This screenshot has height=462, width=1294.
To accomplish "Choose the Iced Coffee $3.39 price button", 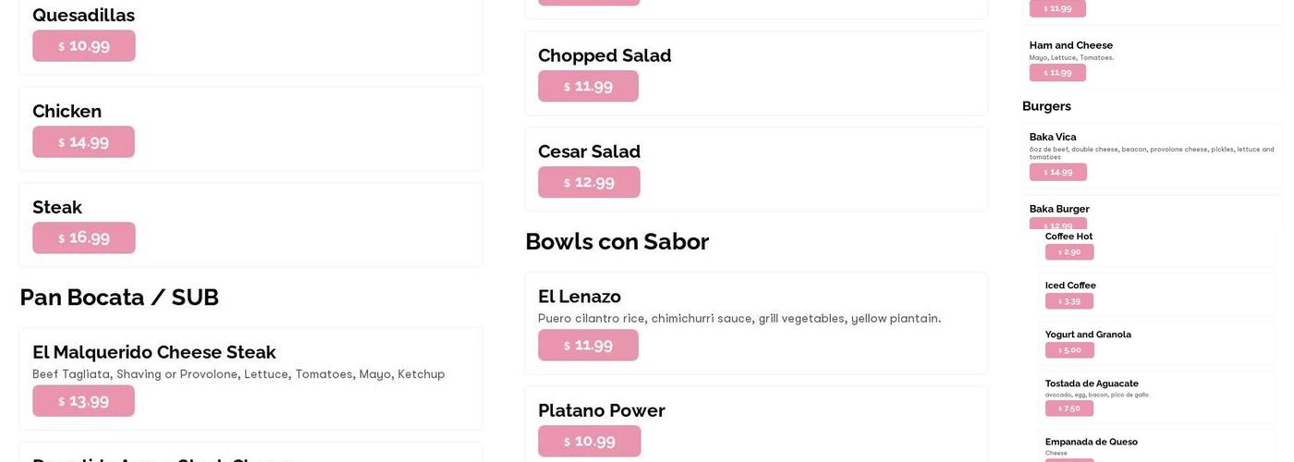I will pyautogui.click(x=1068, y=301).
